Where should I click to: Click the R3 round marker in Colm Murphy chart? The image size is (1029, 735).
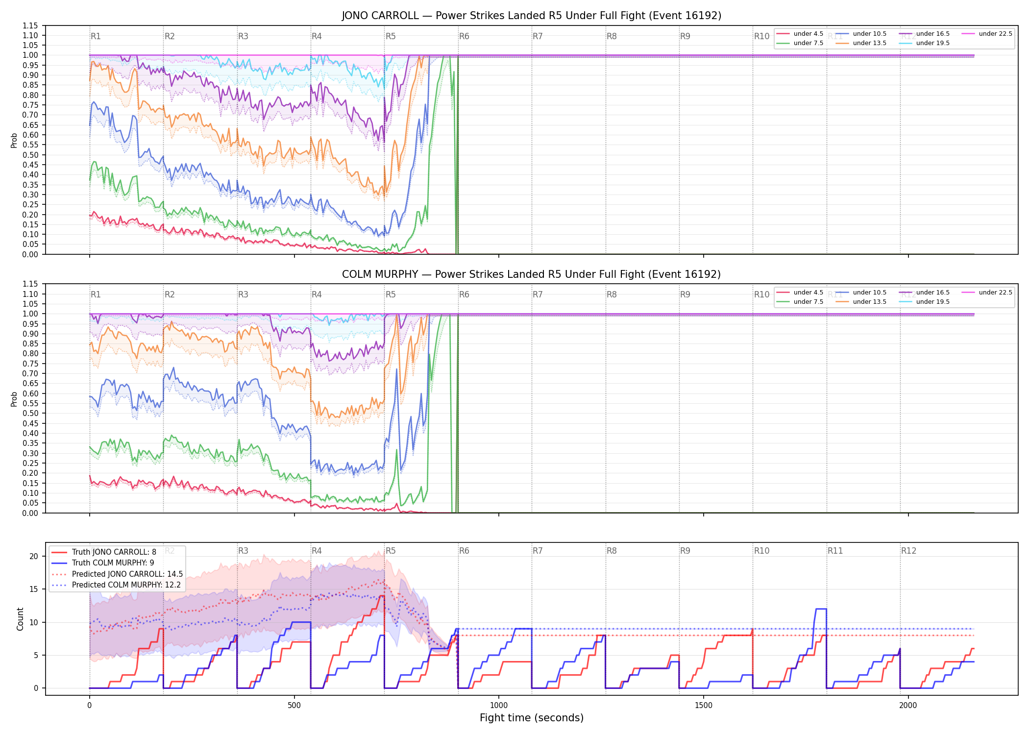coord(243,294)
